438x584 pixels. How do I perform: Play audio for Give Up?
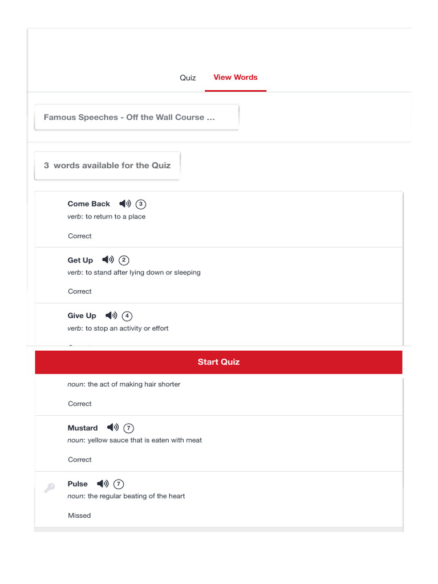111,315
